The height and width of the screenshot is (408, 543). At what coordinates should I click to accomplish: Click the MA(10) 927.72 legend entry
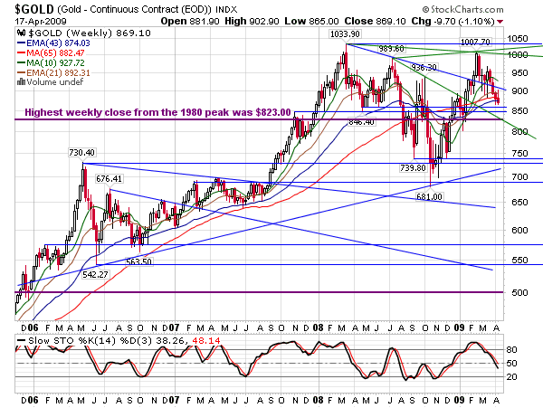(x=55, y=63)
